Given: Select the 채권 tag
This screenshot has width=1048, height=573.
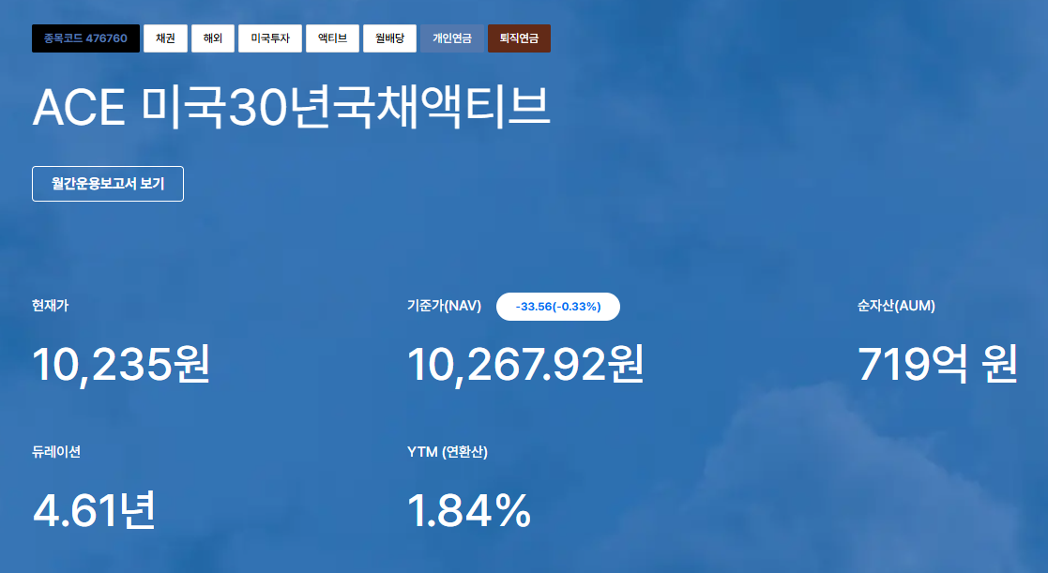Looking at the screenshot, I should [165, 38].
